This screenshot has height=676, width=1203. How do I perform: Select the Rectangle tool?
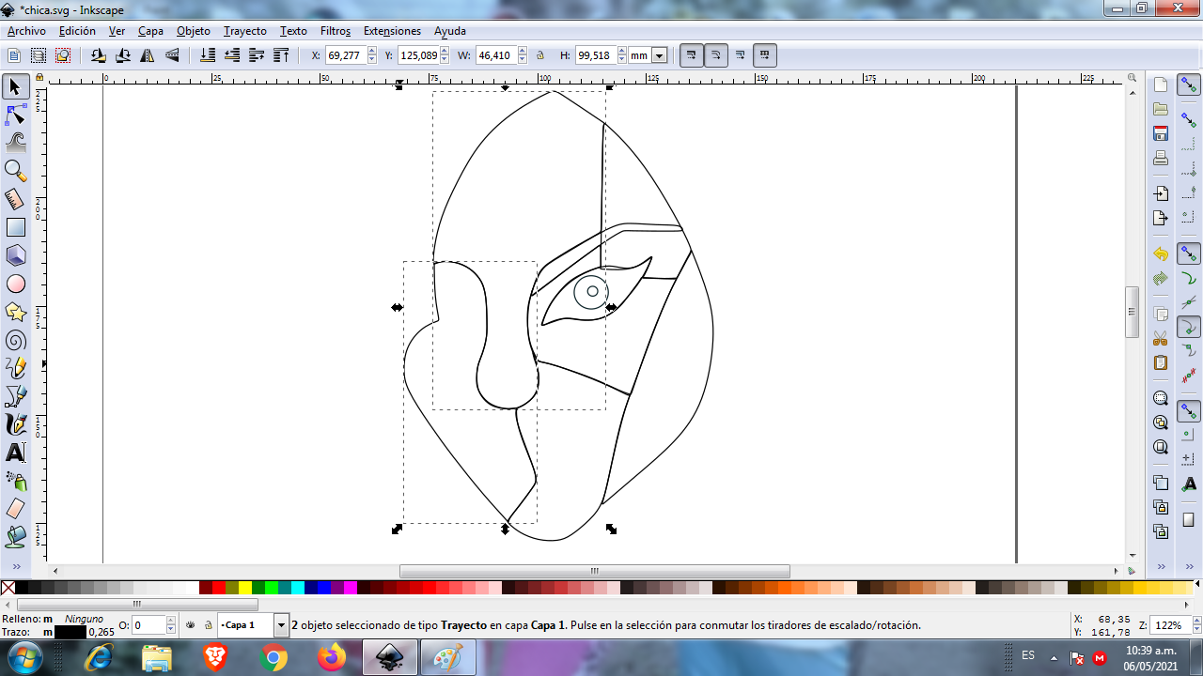pos(15,227)
